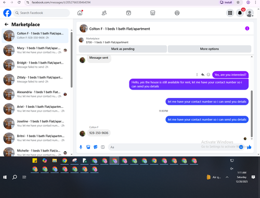
Task: Open Alexandria's conversation in the list
Action: click(35, 94)
